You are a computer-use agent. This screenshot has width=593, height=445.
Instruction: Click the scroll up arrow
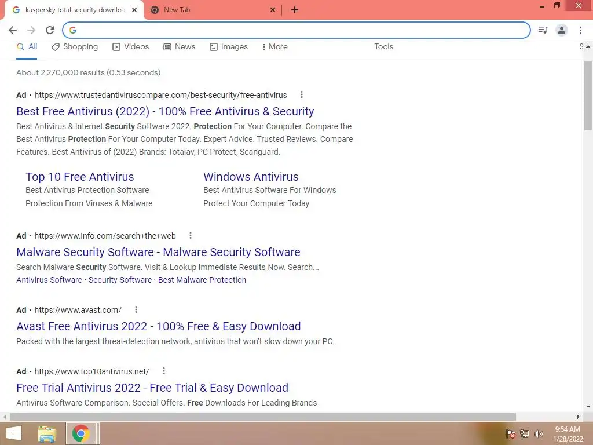588,46
